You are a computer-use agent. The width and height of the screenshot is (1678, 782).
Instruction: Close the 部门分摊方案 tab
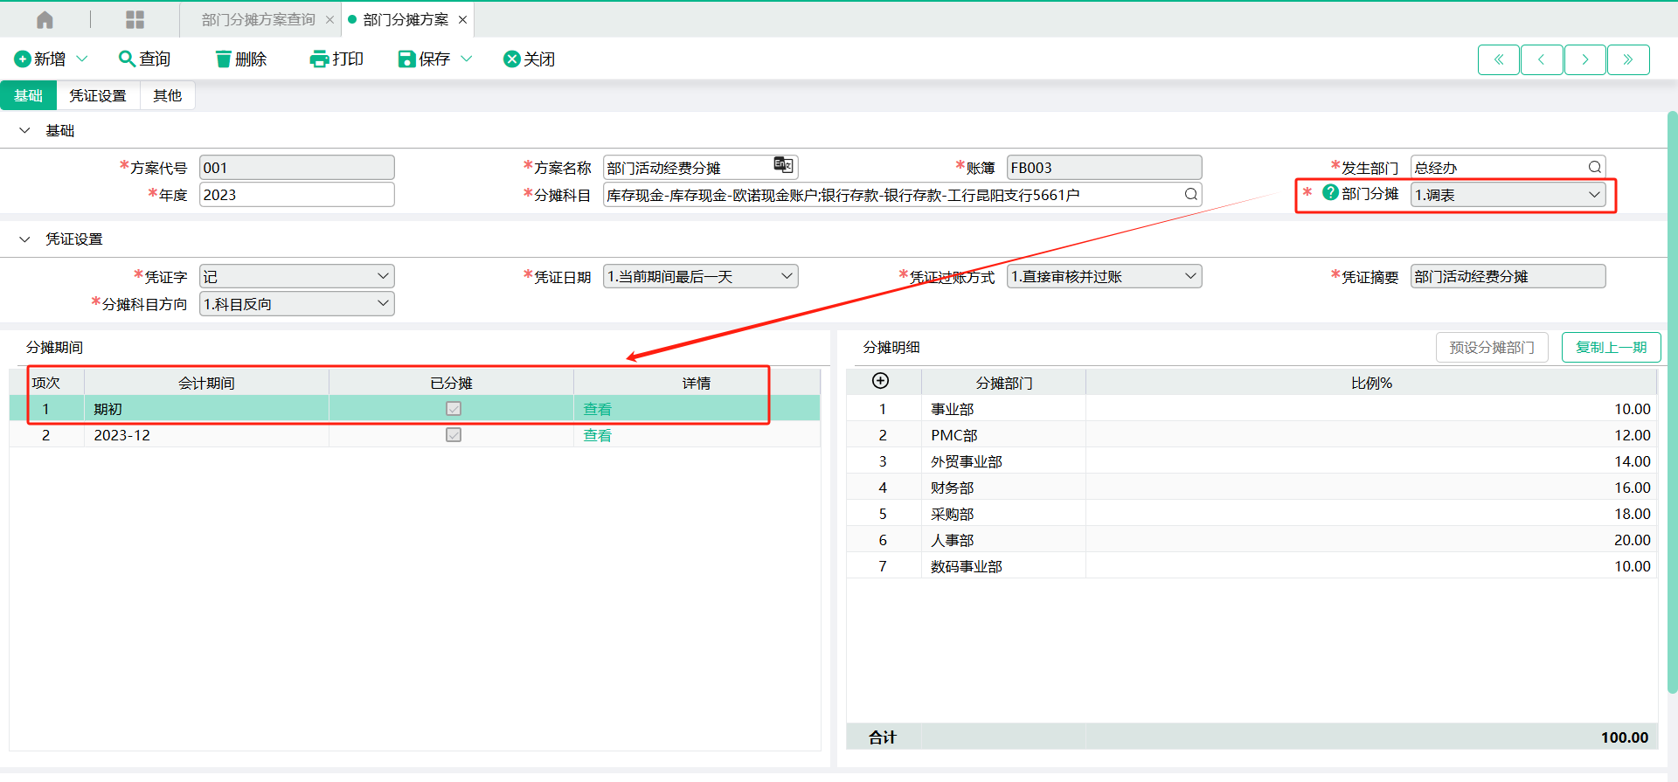coord(462,19)
